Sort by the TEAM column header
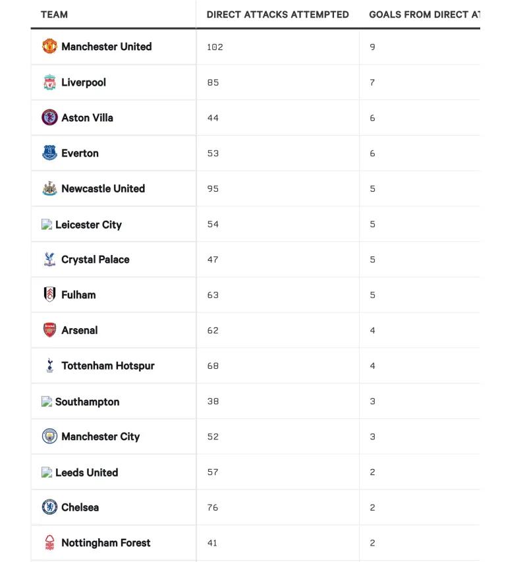This screenshot has height=562, width=527. point(54,14)
